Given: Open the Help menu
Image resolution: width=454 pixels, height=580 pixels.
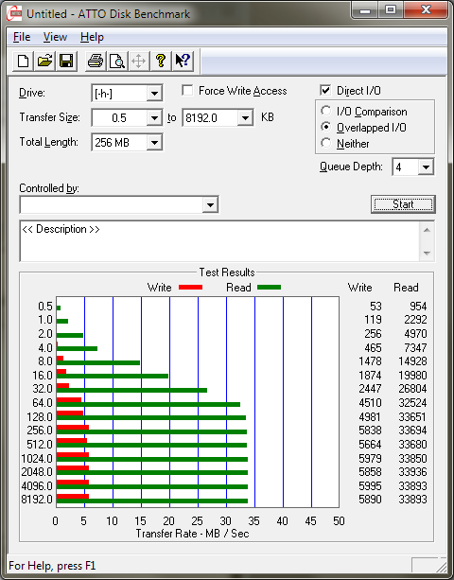Looking at the screenshot, I should [x=92, y=37].
